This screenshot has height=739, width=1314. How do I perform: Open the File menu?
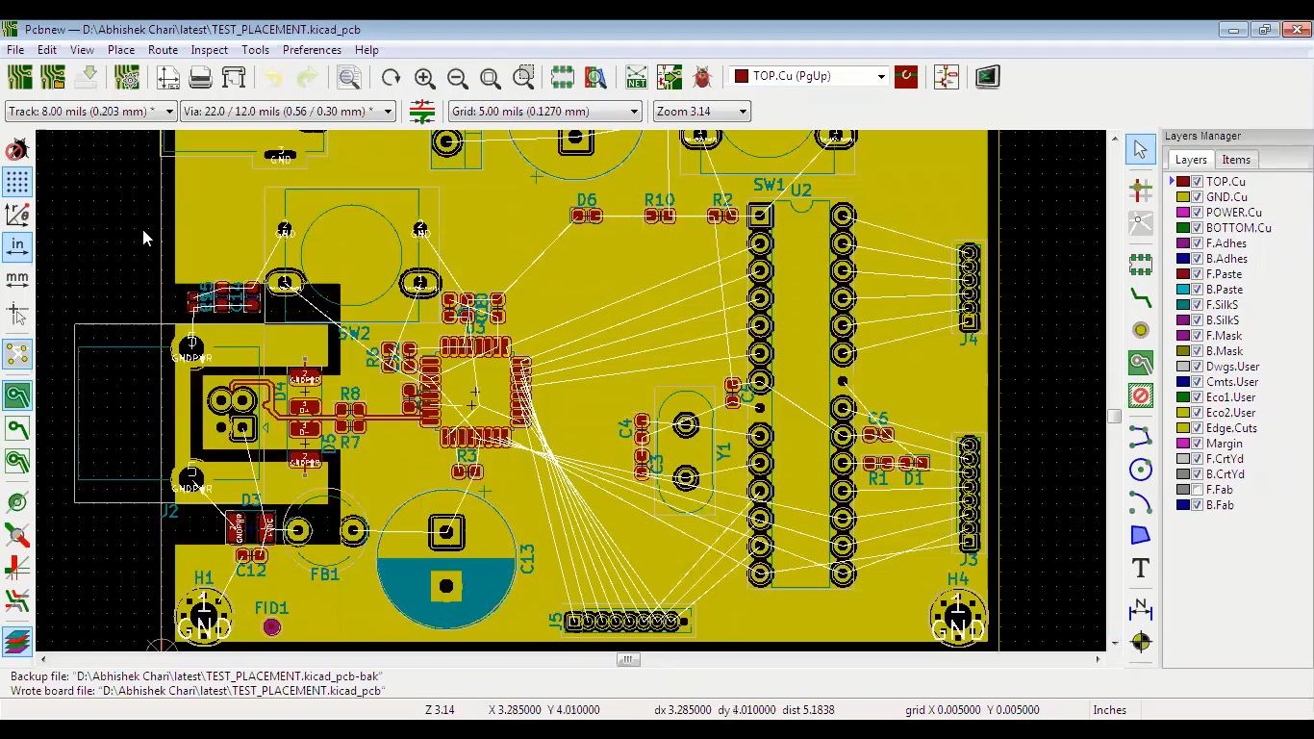[x=15, y=50]
